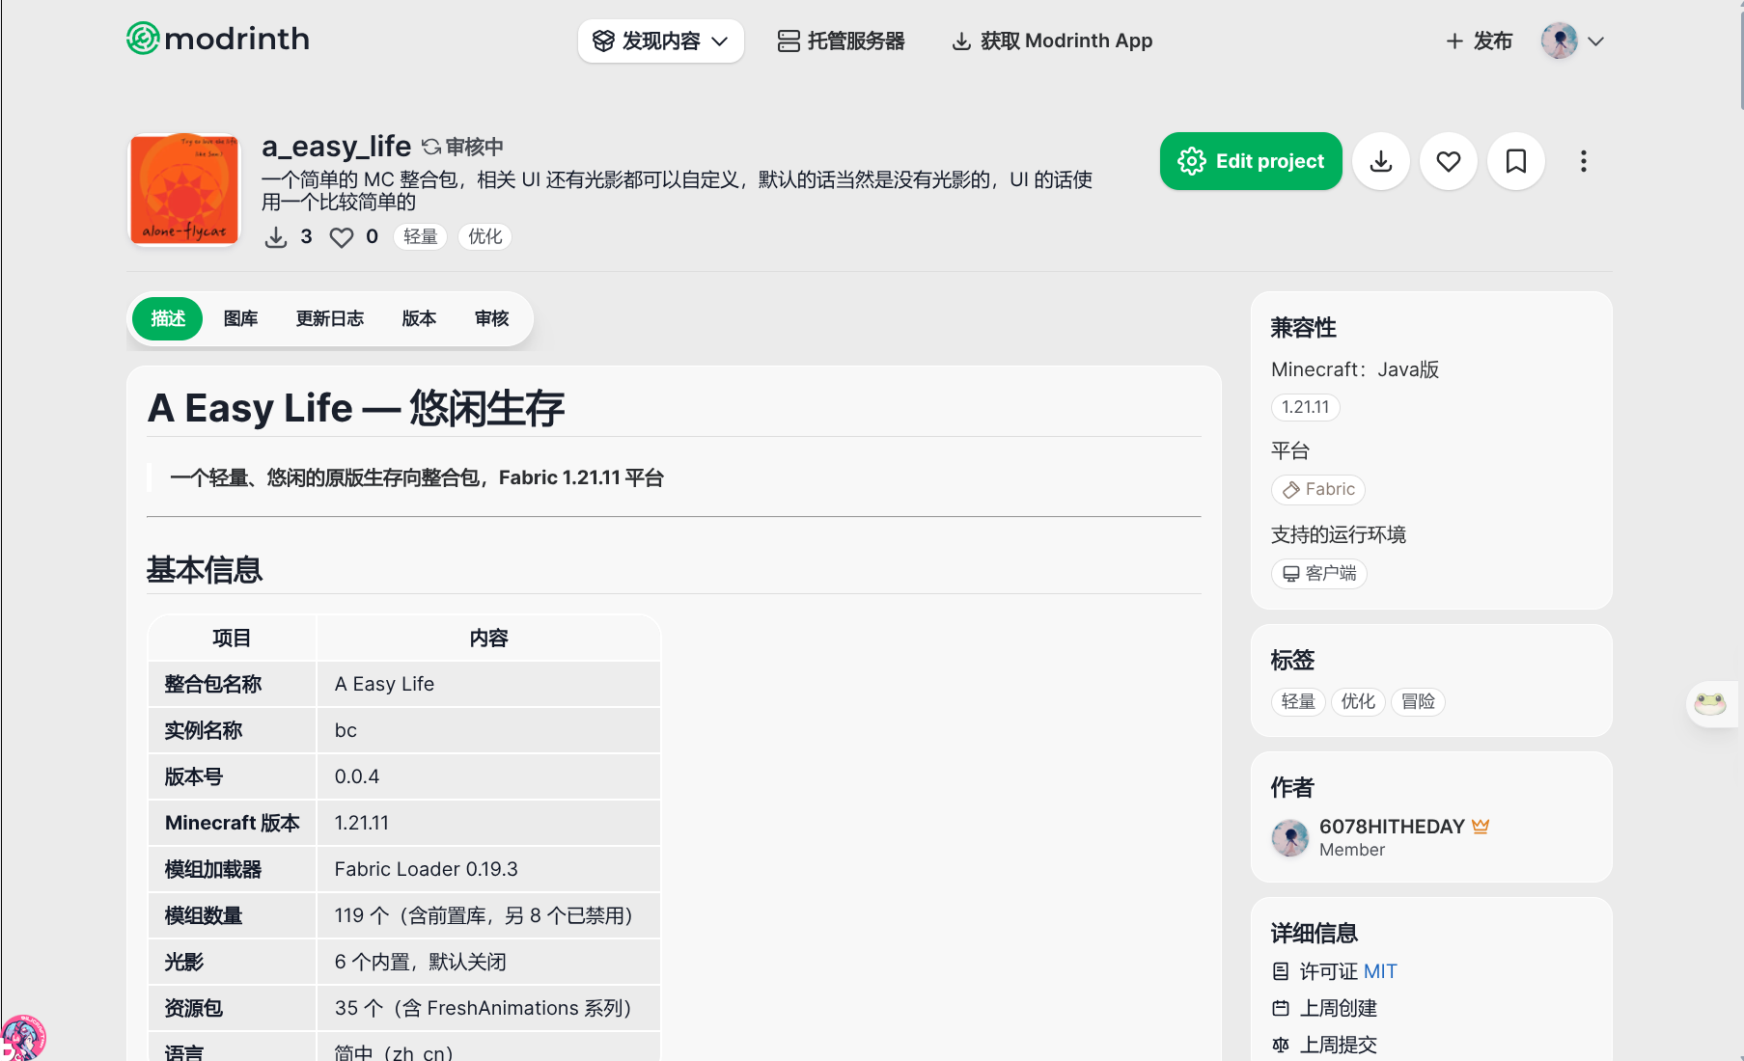The image size is (1744, 1061).
Task: Open the three-dot more options menu
Action: (1584, 161)
